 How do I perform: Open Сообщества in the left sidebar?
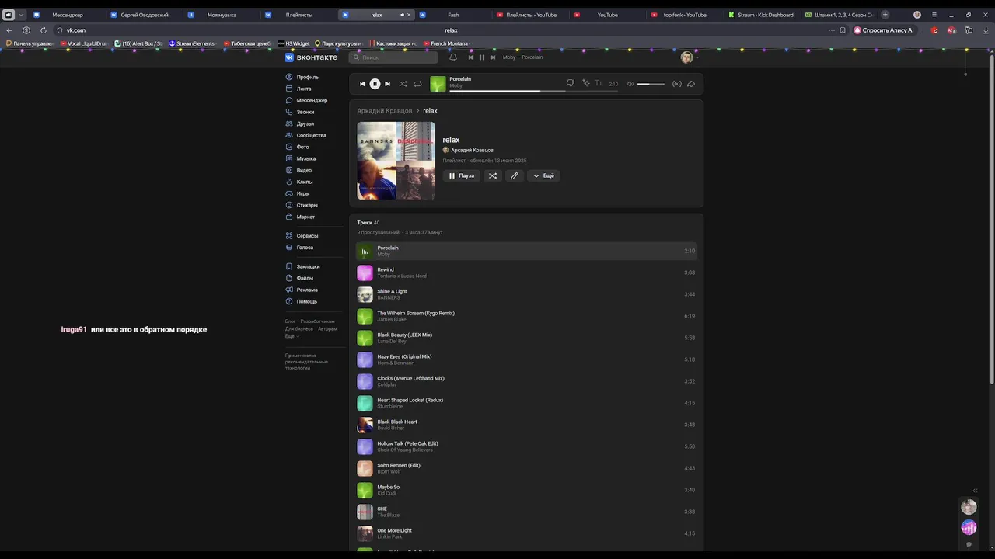312,135
